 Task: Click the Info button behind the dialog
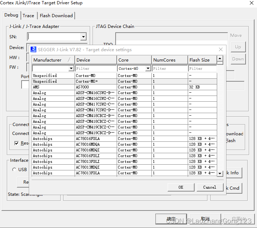[x=234, y=173]
